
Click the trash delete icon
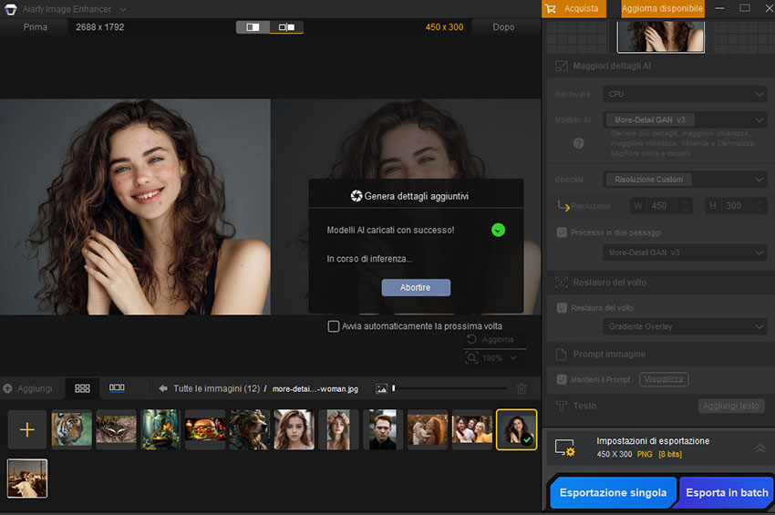[x=522, y=388]
